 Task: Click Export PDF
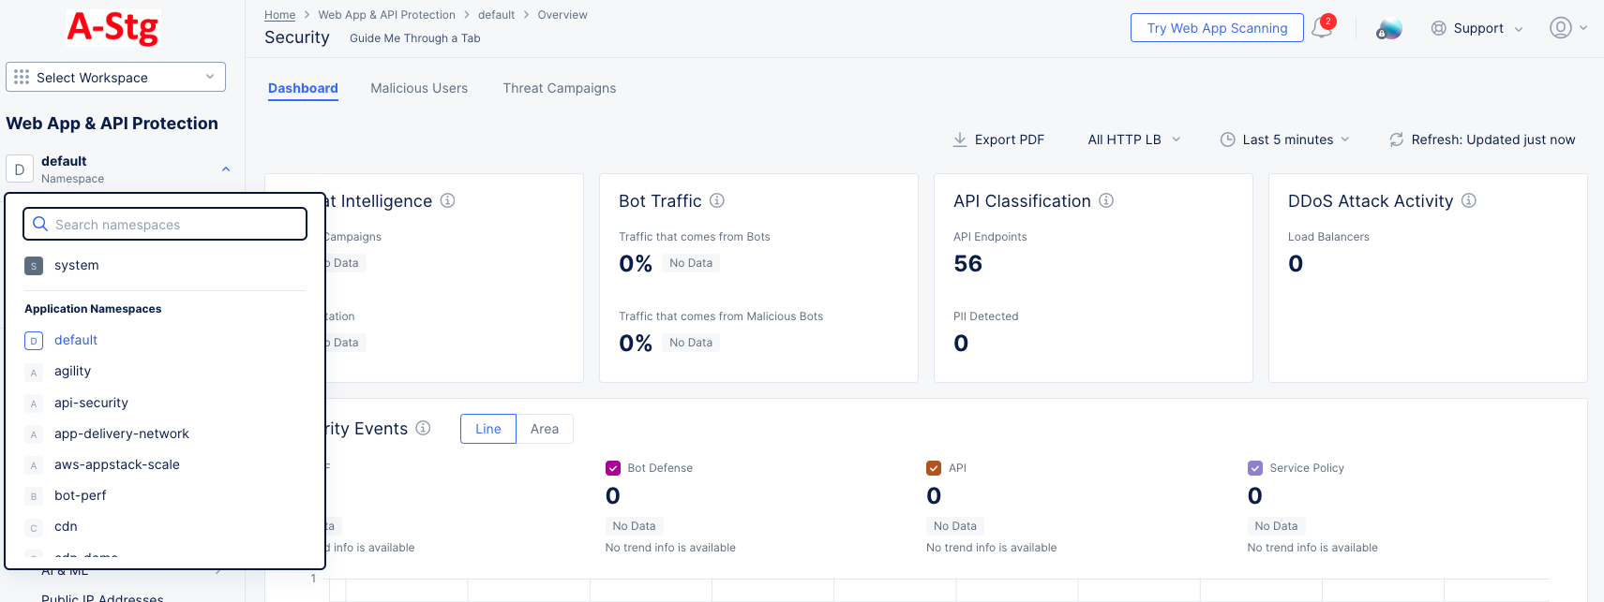998,139
